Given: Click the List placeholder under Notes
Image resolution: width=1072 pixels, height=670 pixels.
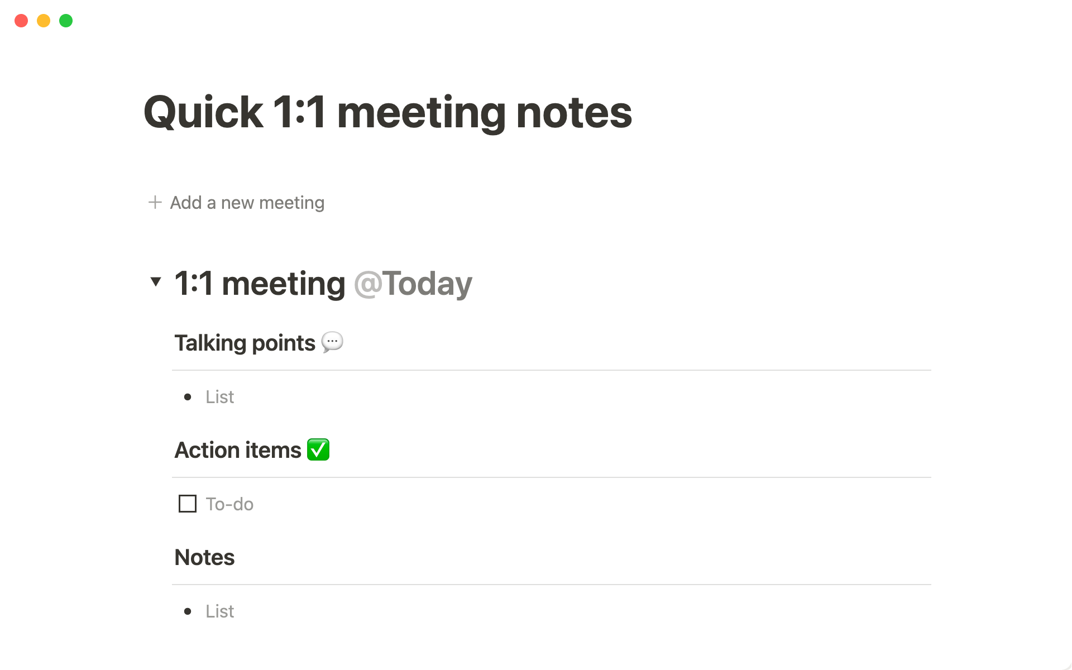Looking at the screenshot, I should (219, 611).
